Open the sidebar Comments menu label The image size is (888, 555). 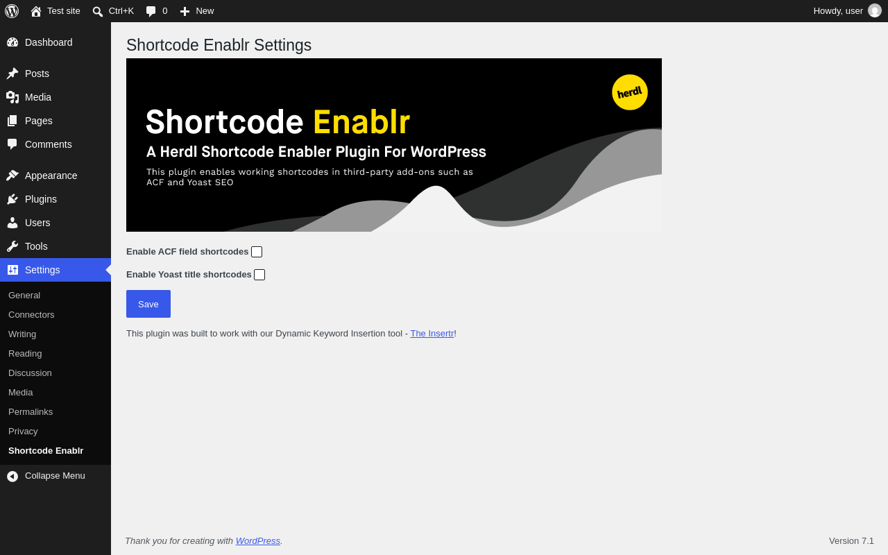[x=49, y=144]
